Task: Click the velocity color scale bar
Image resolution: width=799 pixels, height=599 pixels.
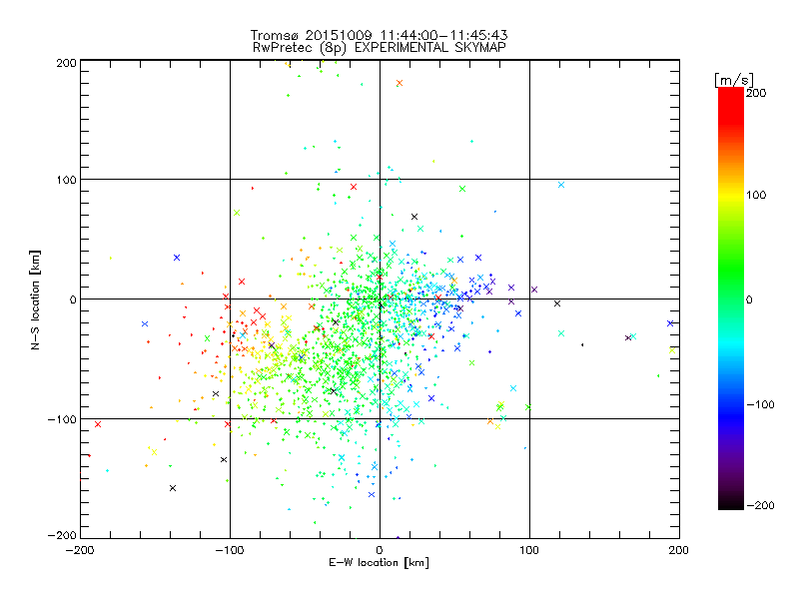Action: click(x=731, y=299)
